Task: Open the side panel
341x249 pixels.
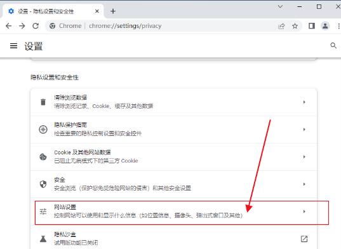Action: click(x=312, y=26)
